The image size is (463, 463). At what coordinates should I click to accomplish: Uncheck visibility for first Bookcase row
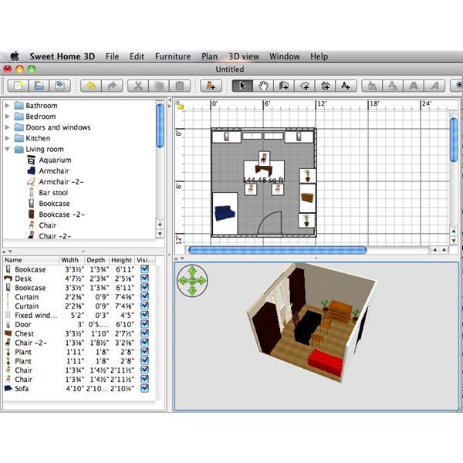[144, 269]
